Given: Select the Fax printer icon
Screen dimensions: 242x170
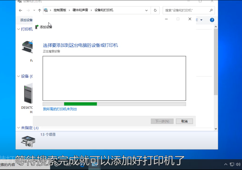Looking at the screenshot, I should coord(27,47).
